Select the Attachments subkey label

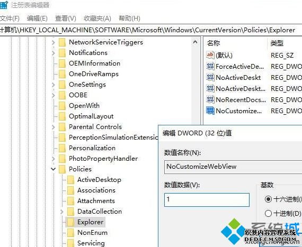pyautogui.click(x=96, y=201)
